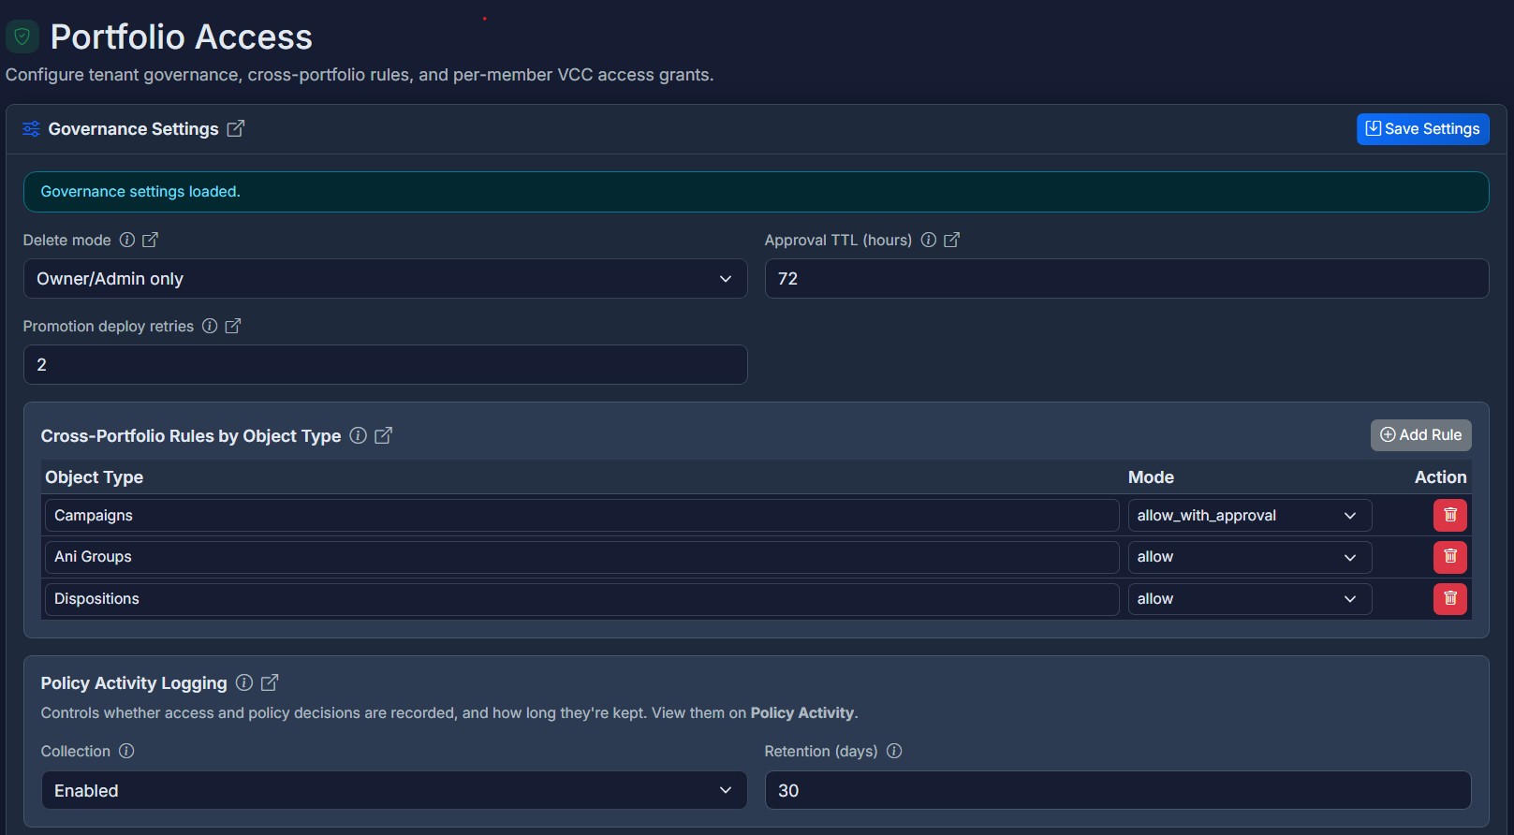
Task: Click the Campaigns object type field
Action: (x=582, y=516)
